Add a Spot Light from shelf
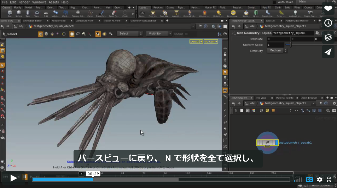337x188 pixels. [x=165, y=14]
